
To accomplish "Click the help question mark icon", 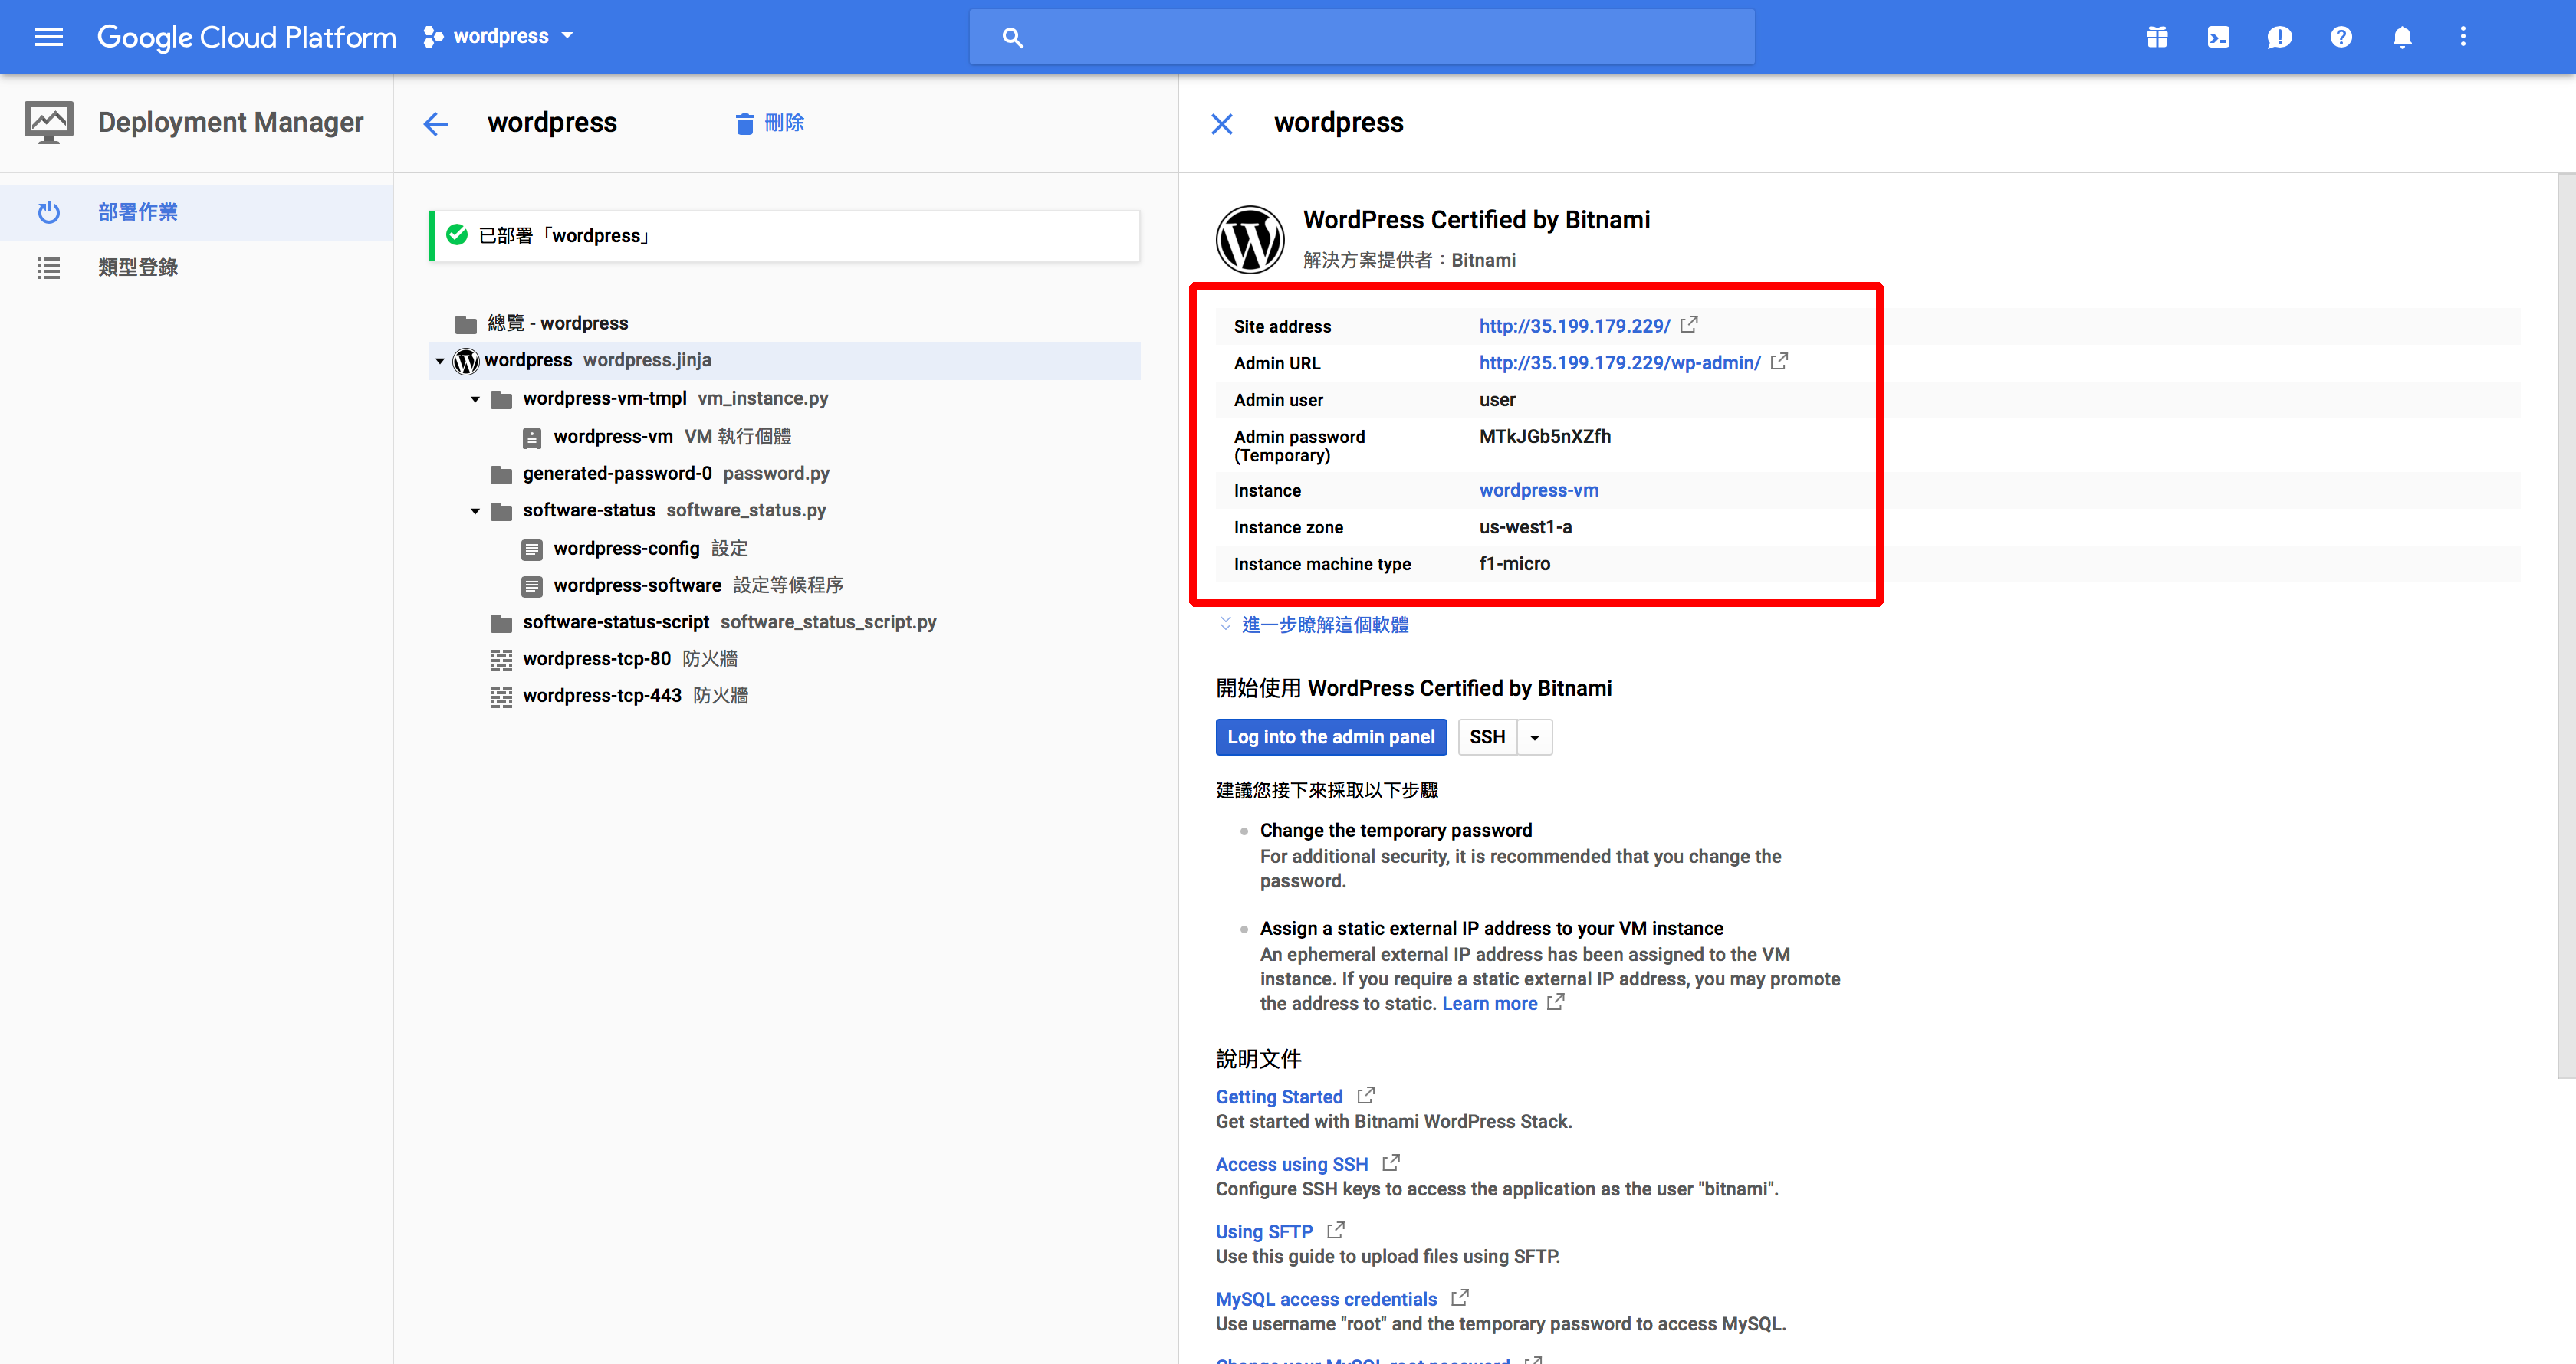I will [2340, 37].
